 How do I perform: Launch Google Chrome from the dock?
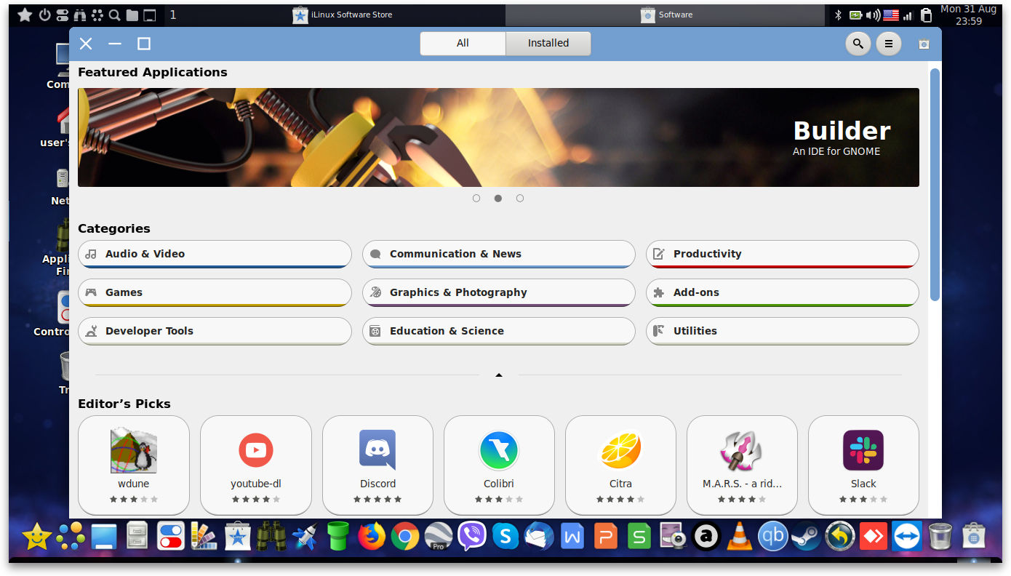point(404,537)
